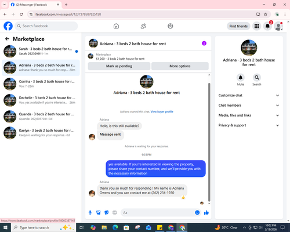This screenshot has height=232, width=290.
Task: Click Windows taskbar search box
Action: (x=43, y=227)
